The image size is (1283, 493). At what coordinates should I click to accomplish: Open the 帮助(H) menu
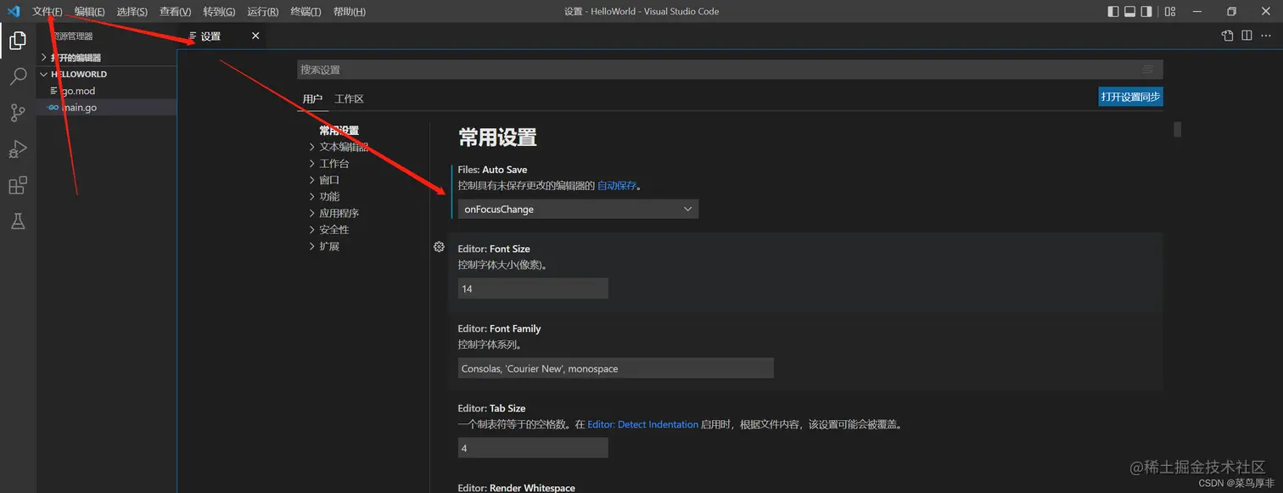(x=350, y=12)
